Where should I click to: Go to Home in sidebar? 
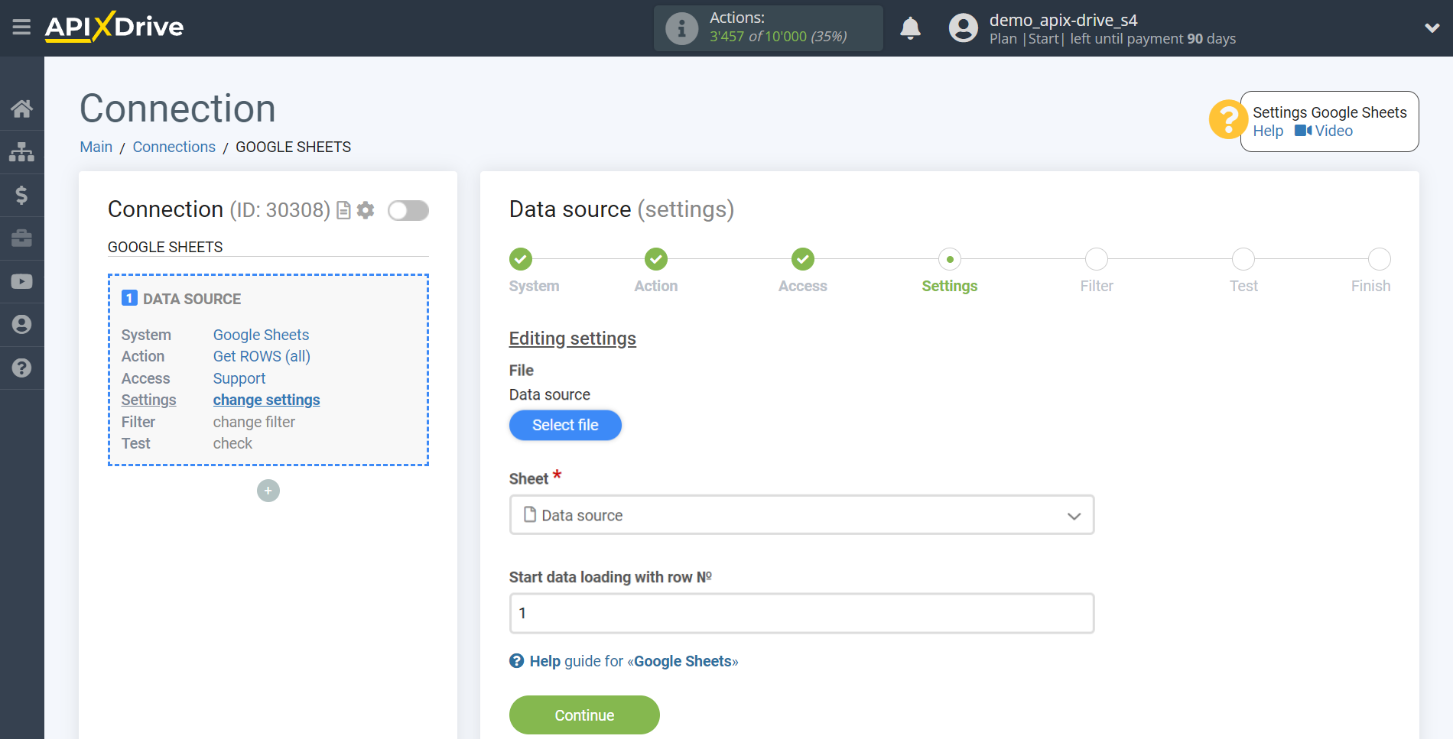(x=21, y=109)
